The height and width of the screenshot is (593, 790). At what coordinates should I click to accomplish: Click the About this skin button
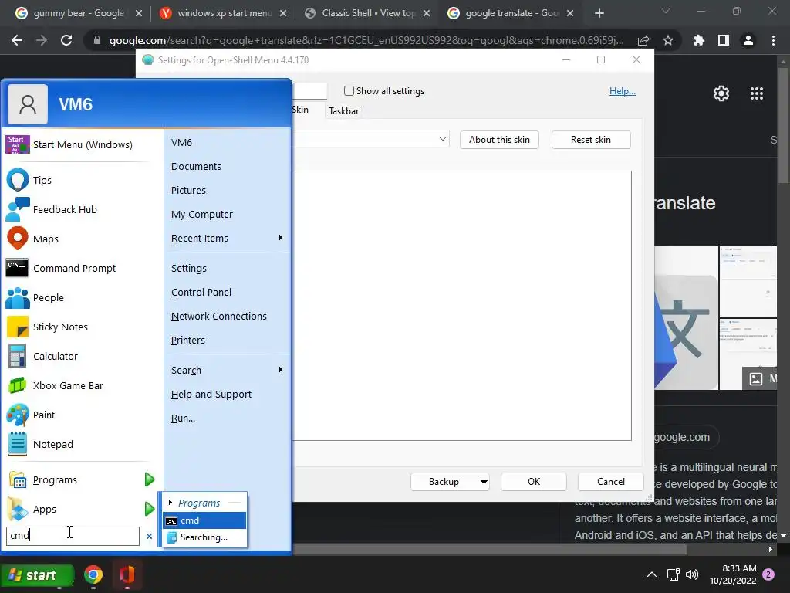pos(499,140)
